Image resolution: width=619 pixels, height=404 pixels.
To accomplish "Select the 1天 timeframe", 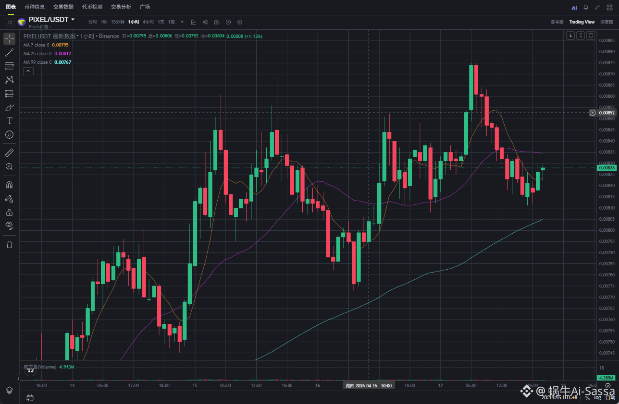I will (161, 22).
